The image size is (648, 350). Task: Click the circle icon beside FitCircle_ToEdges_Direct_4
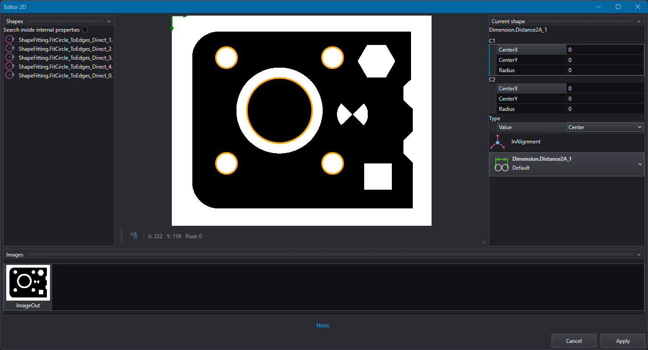point(10,66)
